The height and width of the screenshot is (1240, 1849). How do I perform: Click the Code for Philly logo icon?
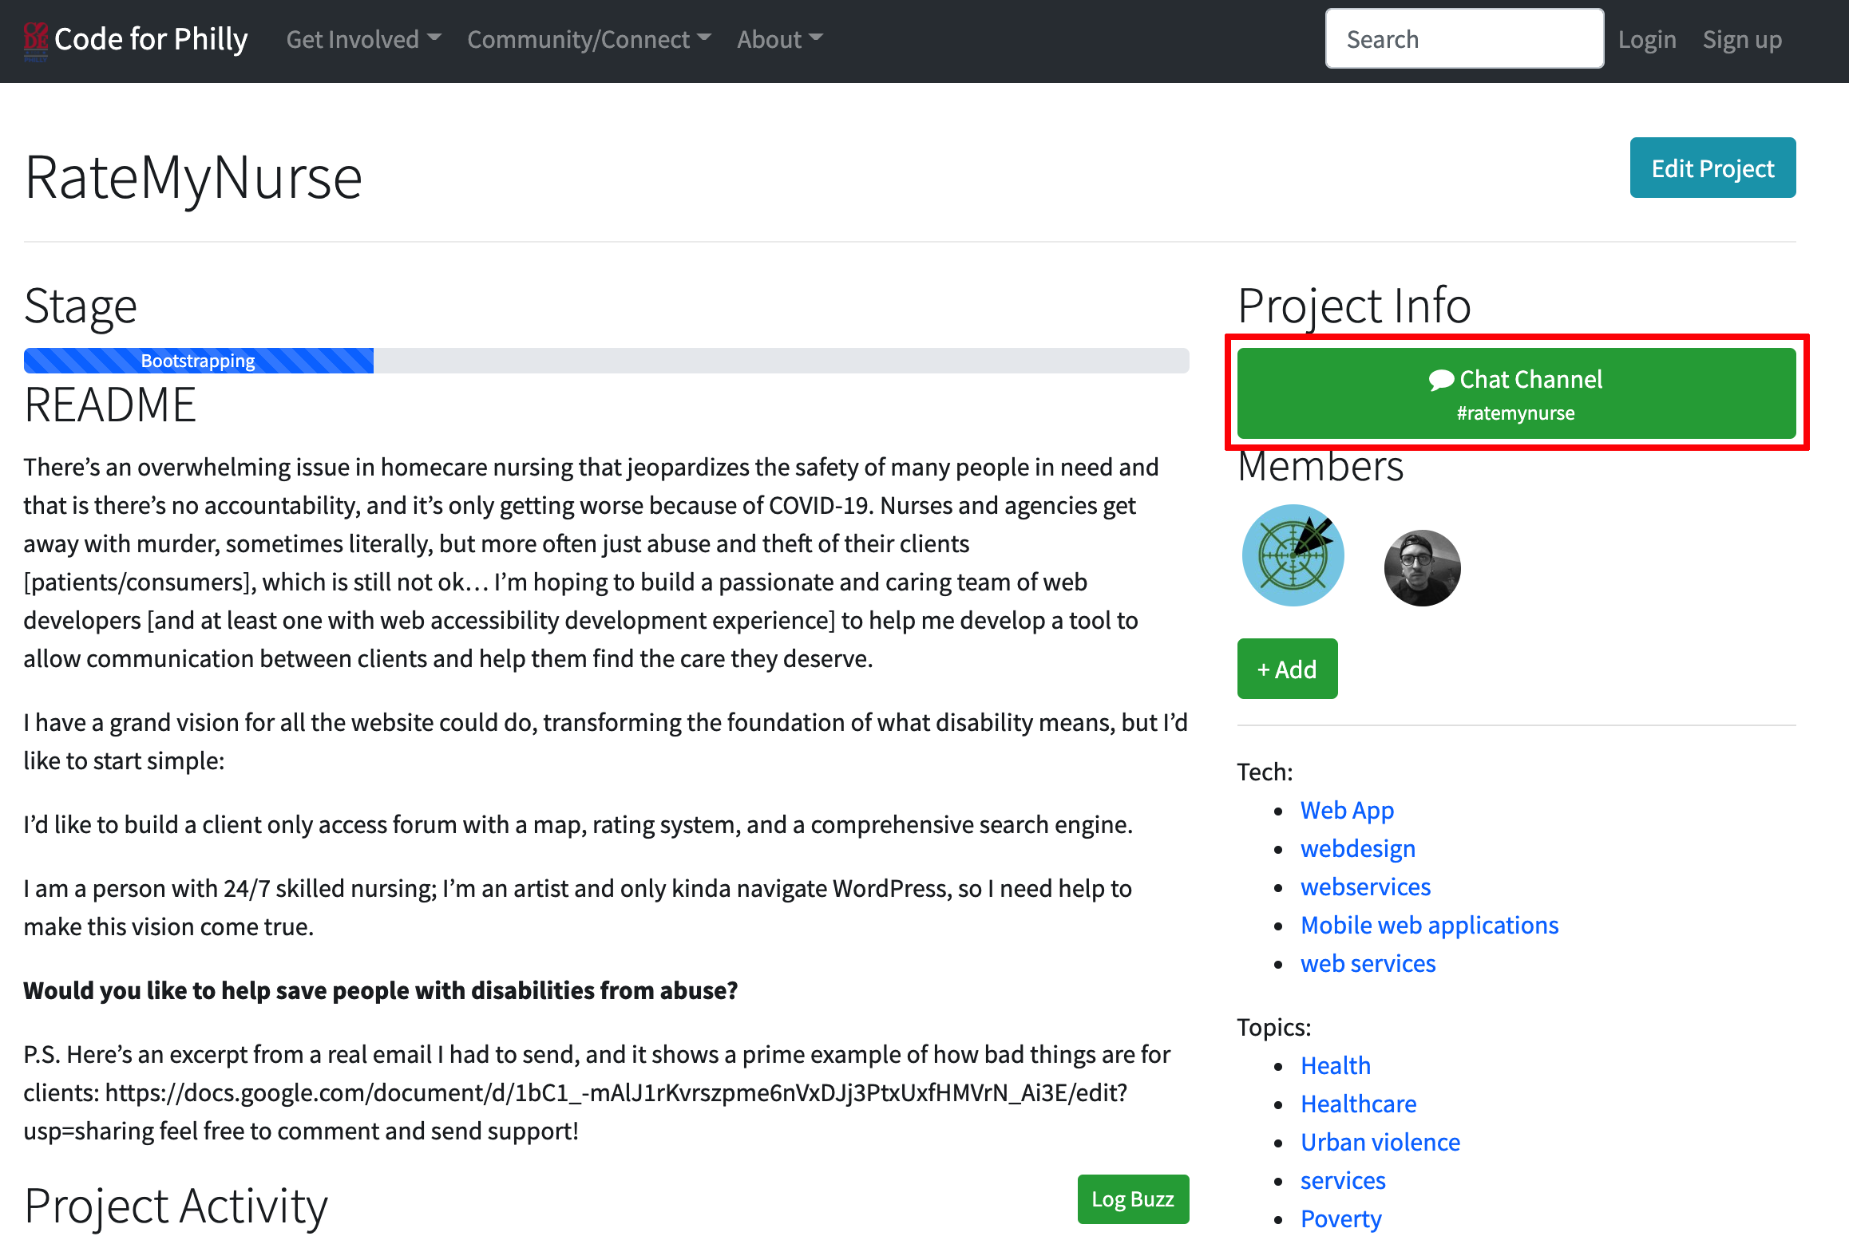click(x=35, y=40)
